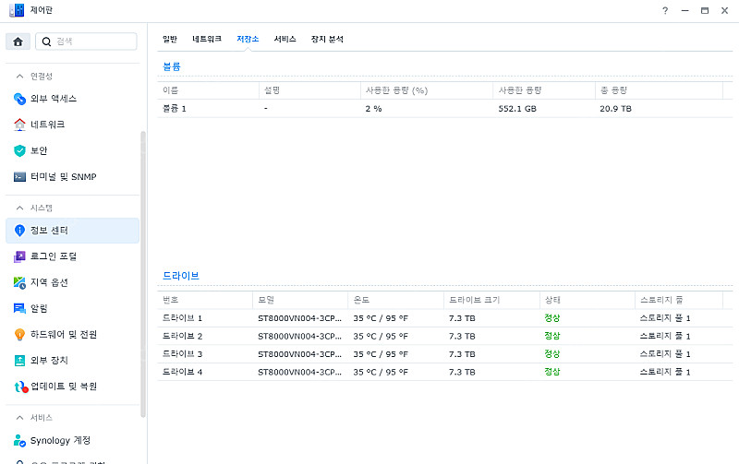The image size is (739, 464).
Task: Click the home icon button
Action: 18,42
